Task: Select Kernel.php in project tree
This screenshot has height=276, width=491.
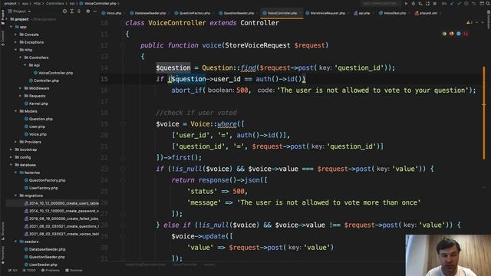Action: (36, 103)
